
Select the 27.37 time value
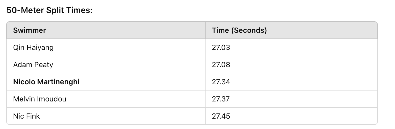coord(221,99)
